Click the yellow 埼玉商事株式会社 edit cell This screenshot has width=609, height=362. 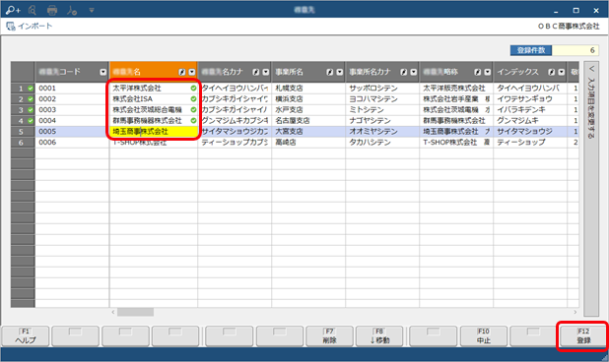click(154, 132)
